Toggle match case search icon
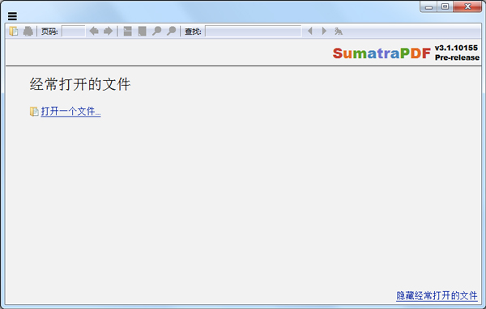 (x=338, y=31)
